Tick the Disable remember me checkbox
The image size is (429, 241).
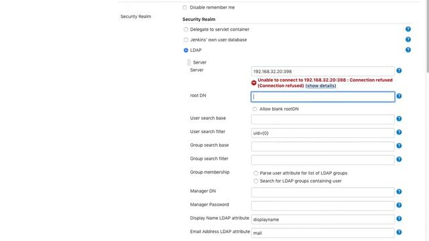185,7
